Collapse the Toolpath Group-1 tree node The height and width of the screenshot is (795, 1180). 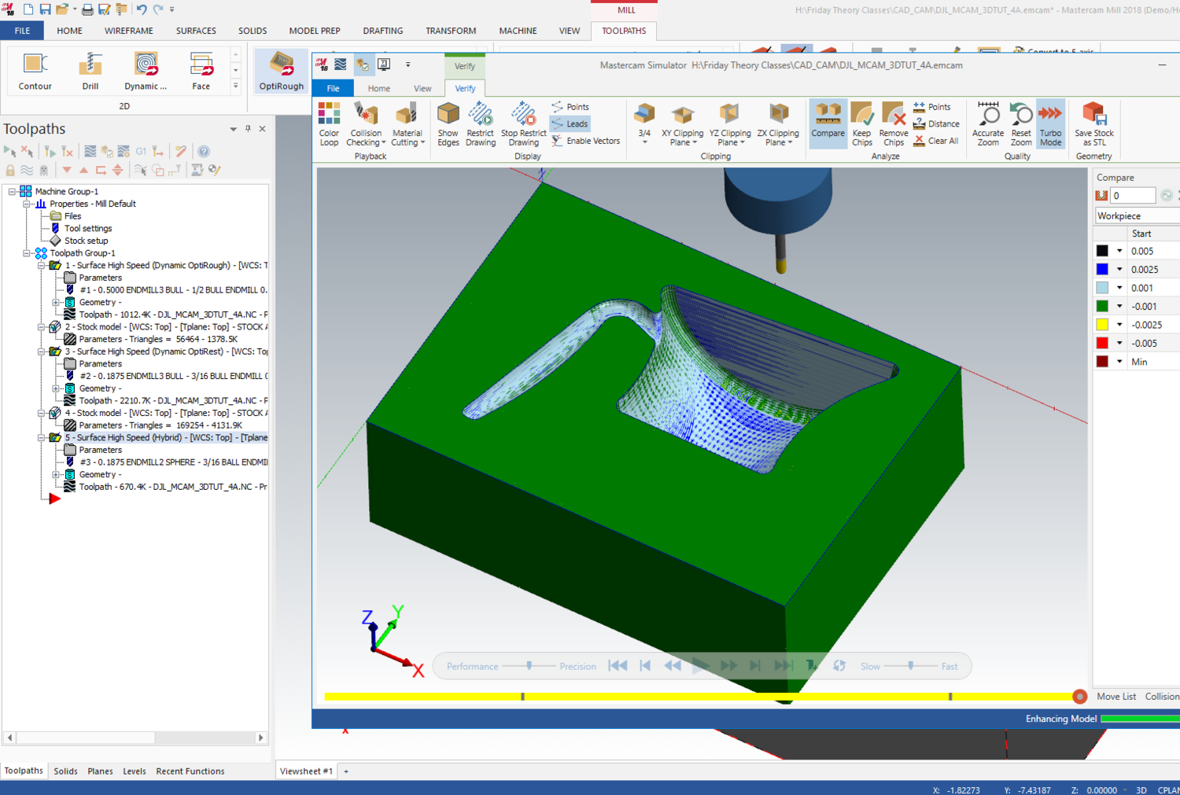coord(27,253)
